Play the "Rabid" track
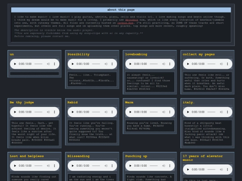The image size is (242, 181). tap(73, 112)
